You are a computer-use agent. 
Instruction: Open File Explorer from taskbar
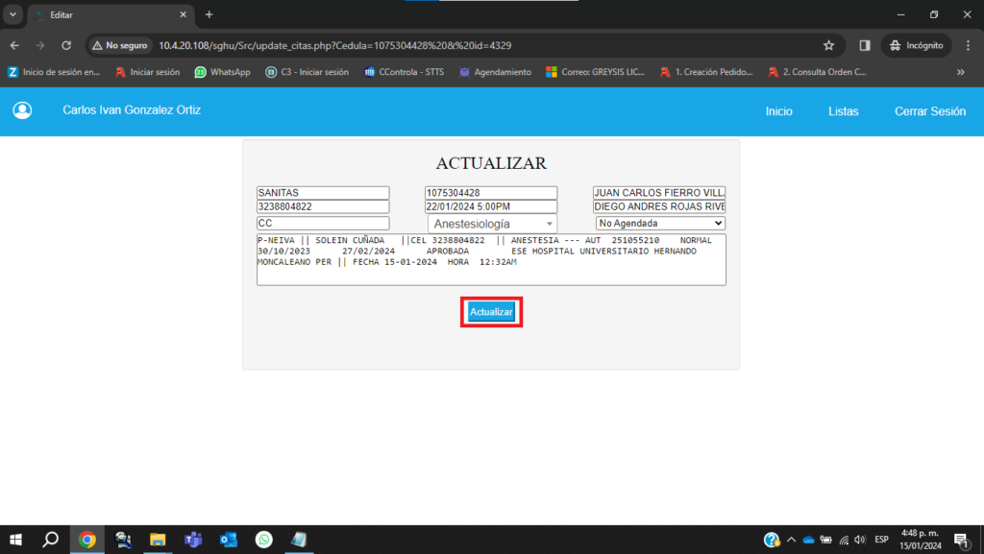(x=158, y=540)
